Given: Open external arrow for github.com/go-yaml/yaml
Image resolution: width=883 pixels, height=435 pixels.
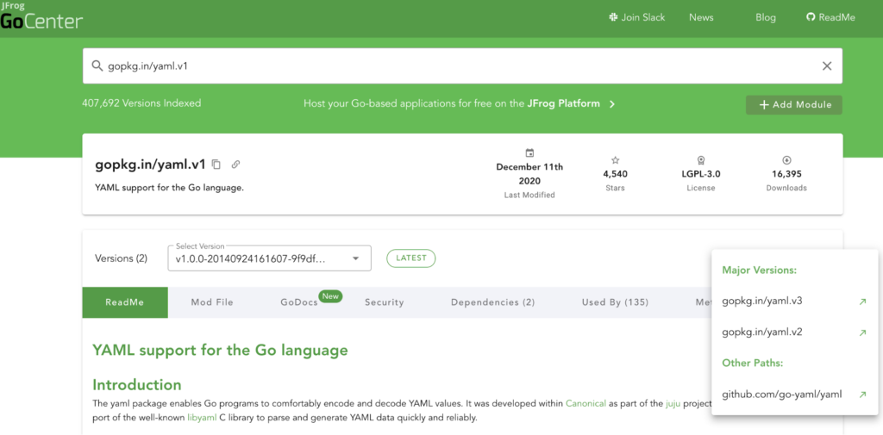Looking at the screenshot, I should pos(862,395).
